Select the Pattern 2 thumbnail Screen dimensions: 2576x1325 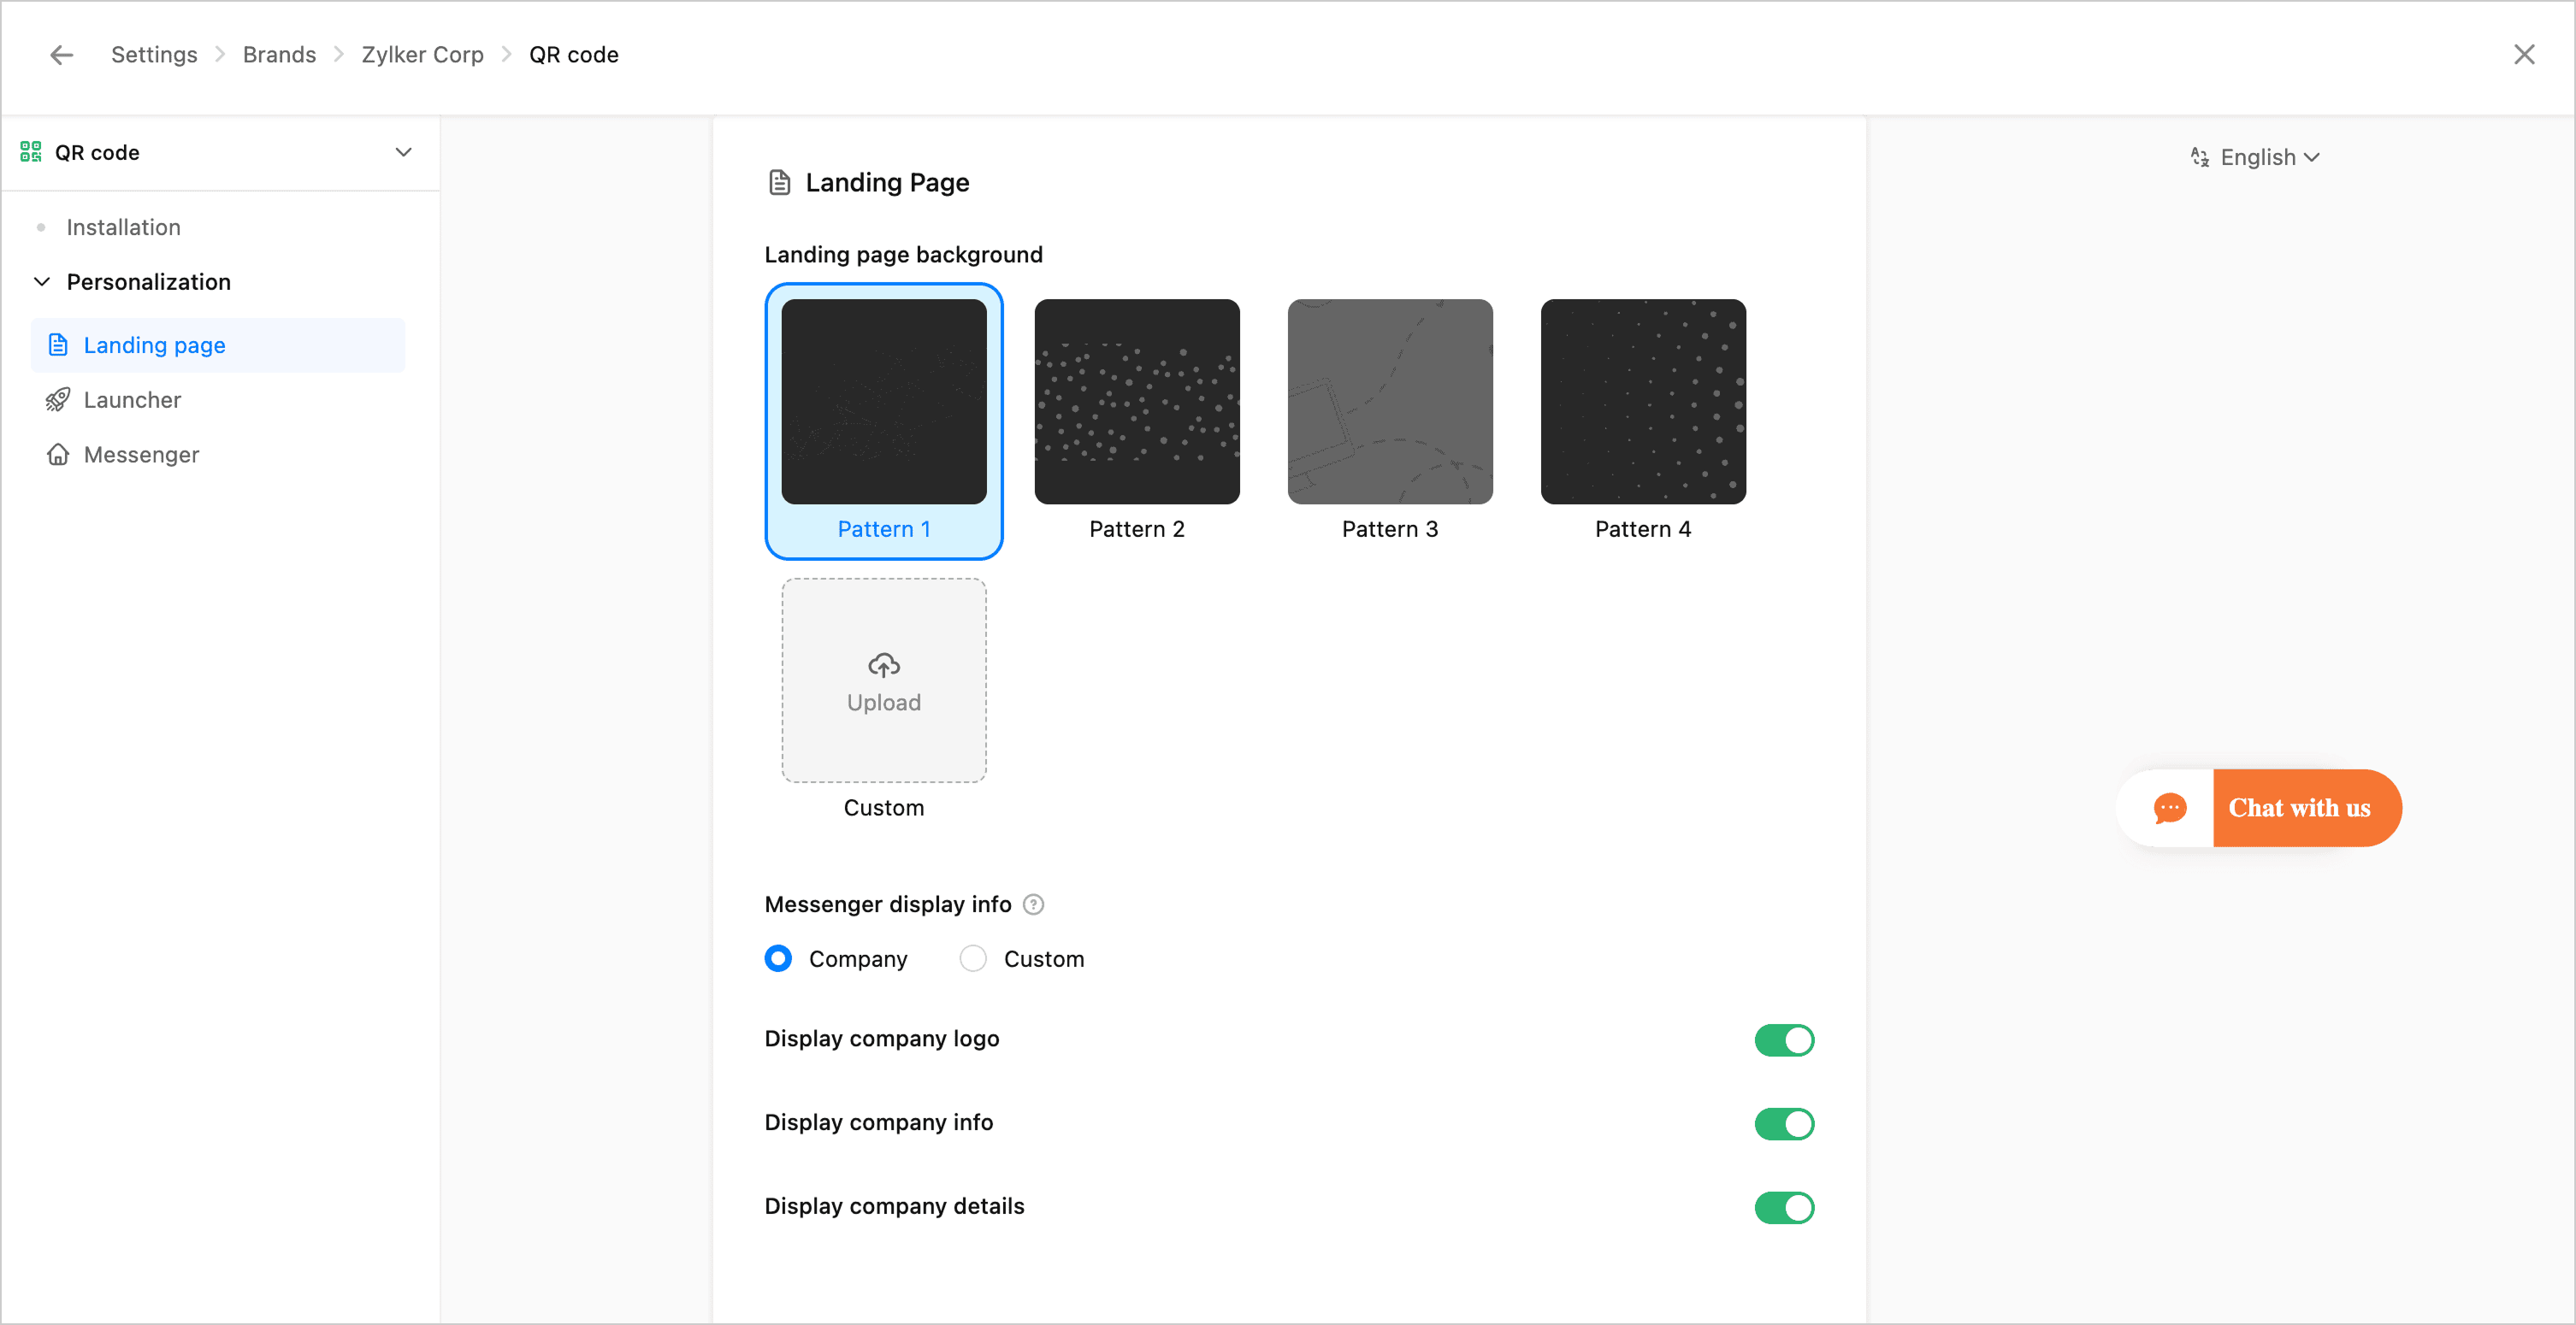point(1136,402)
